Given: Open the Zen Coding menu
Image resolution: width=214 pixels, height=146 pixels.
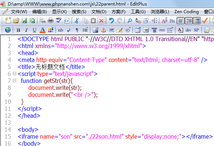Looking at the screenshot, I should pyautogui.click(x=186, y=12).
